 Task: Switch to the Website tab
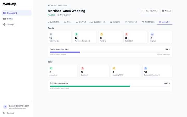(x=115, y=22)
